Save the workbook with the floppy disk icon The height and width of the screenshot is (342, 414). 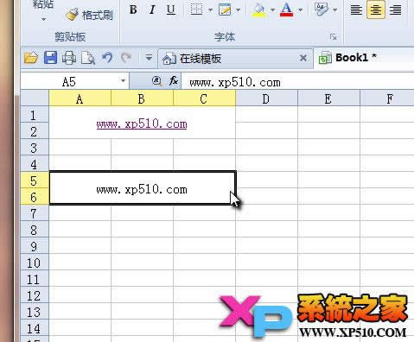50,58
